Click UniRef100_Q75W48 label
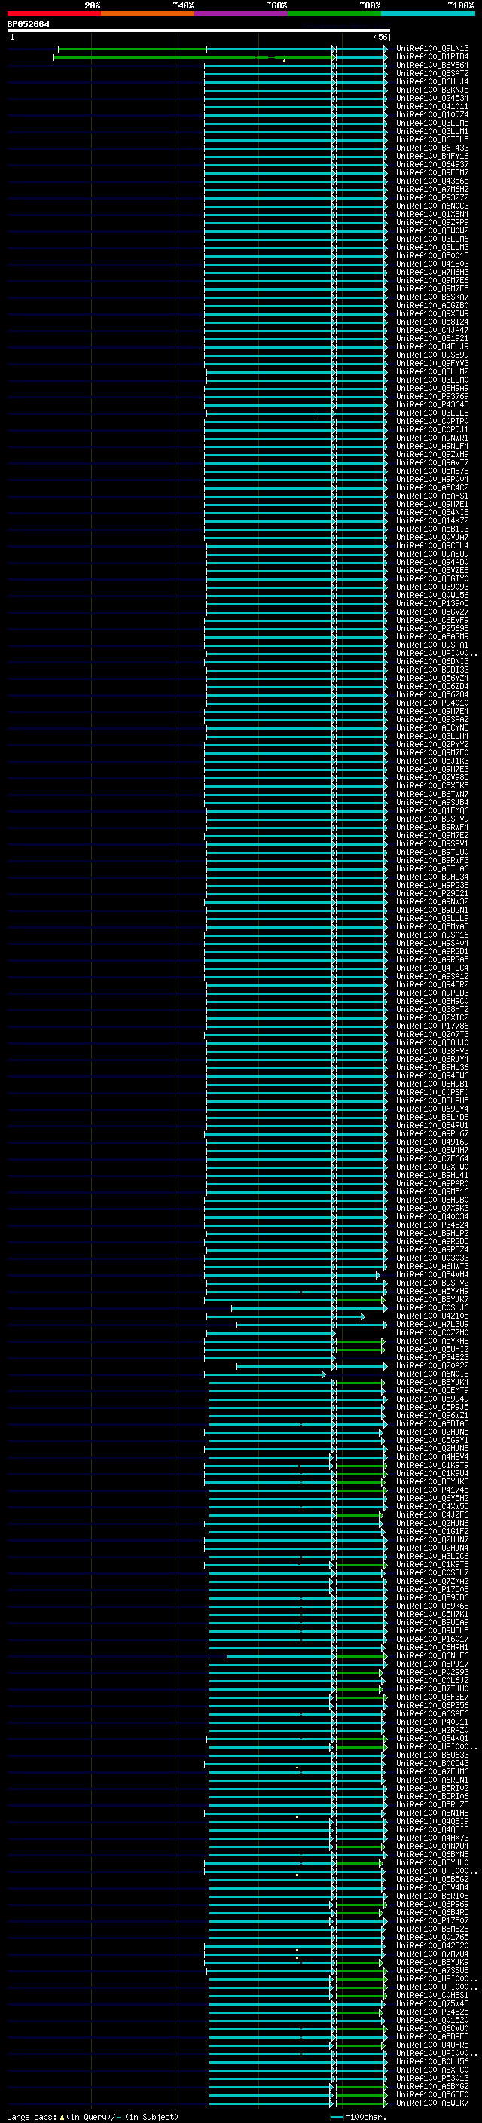 tap(432, 2003)
